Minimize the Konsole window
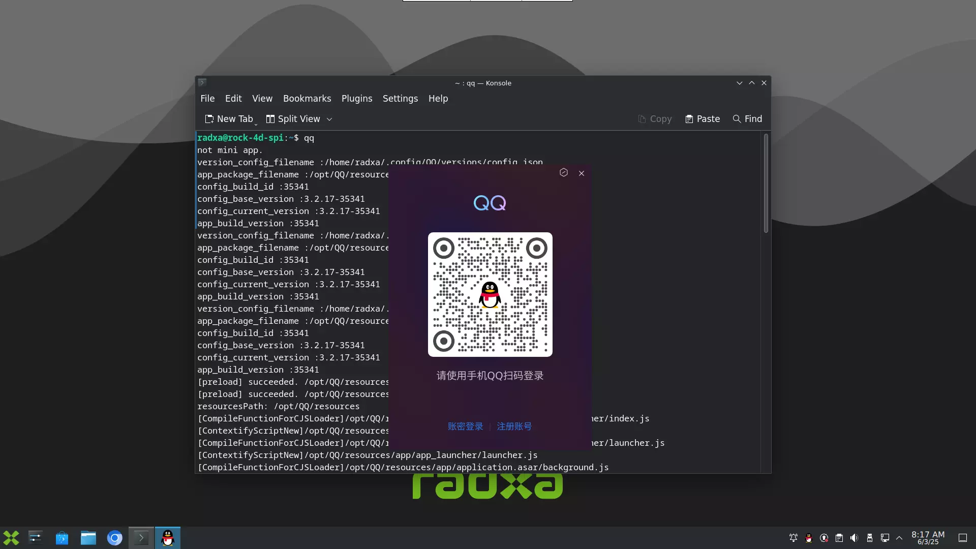This screenshot has width=976, height=549. [x=740, y=83]
